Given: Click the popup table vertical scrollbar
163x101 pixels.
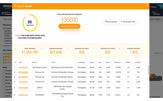Looking at the screenshot, I should (148, 70).
